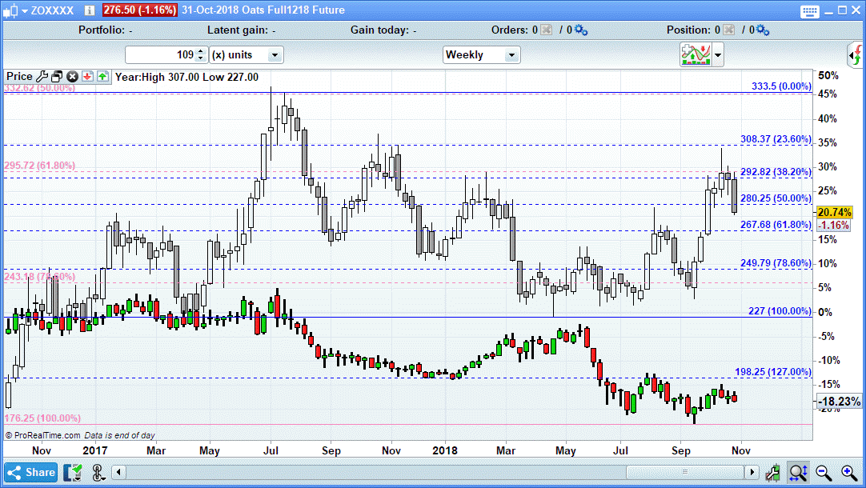Image resolution: width=866 pixels, height=488 pixels.
Task: Click the pink 176.25 (100.00%) label
Action: (x=42, y=418)
